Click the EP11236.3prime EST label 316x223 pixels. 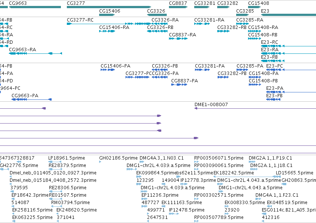(x=160, y=196)
